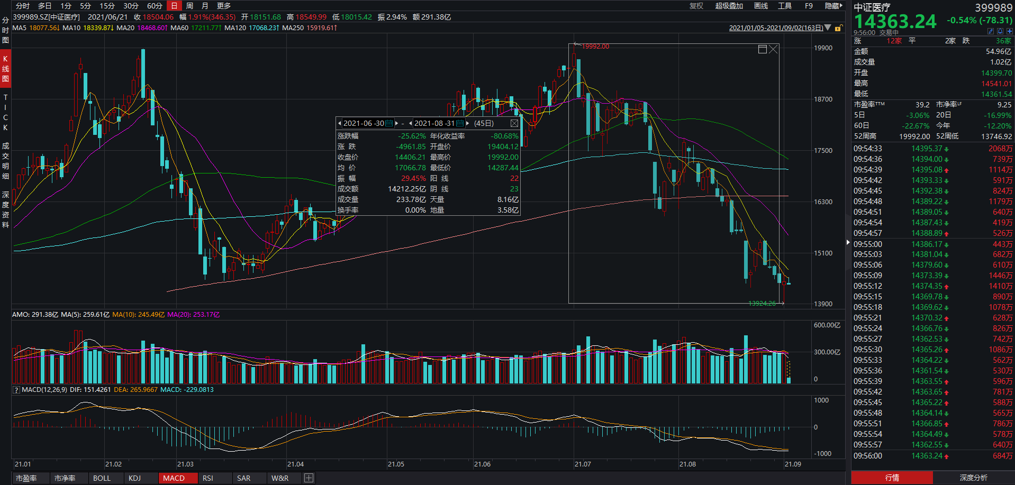
Task: Select the 09:54:33 trade row
Action: click(933, 149)
